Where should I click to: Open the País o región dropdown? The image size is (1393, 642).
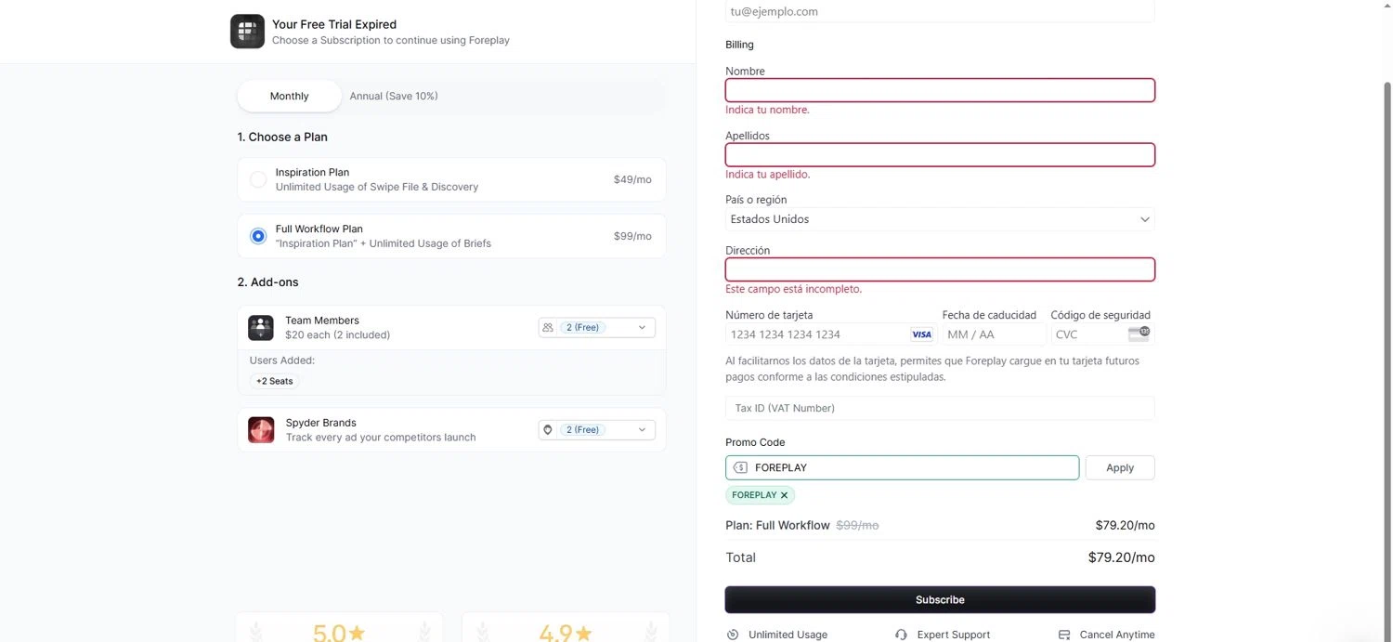coord(940,219)
